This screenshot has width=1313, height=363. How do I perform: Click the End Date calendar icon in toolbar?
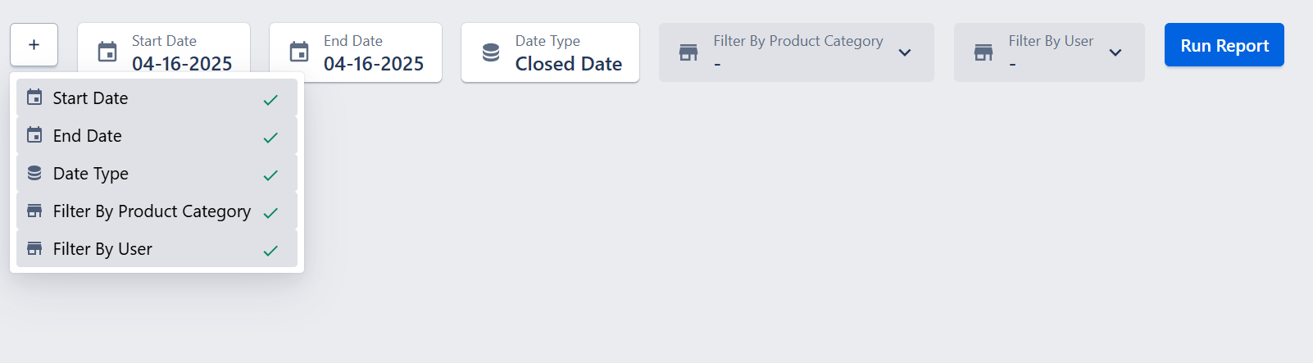pos(299,52)
